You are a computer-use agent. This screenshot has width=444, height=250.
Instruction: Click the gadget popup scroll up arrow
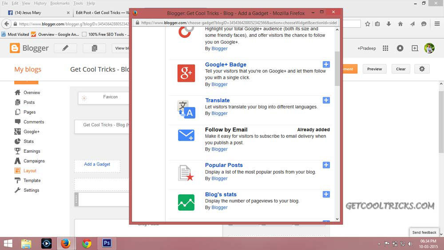337,30
